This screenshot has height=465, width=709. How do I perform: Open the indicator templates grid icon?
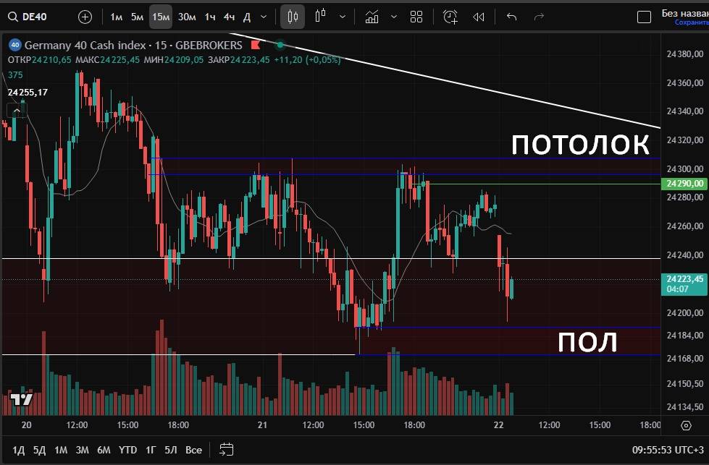[416, 17]
